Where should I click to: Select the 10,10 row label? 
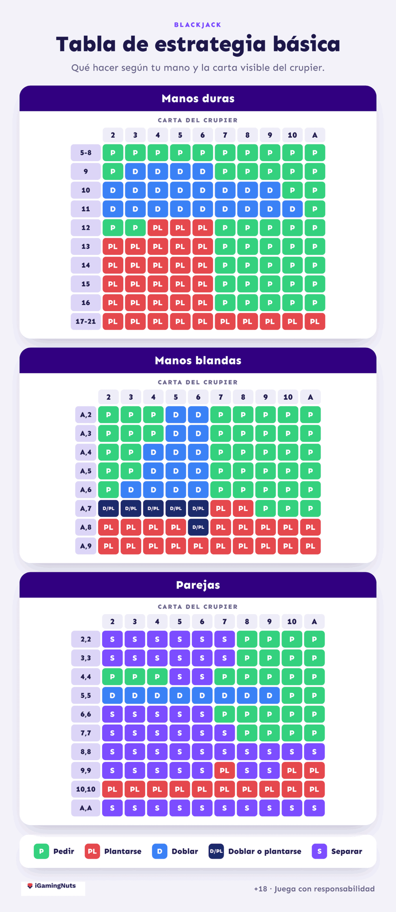(x=86, y=789)
